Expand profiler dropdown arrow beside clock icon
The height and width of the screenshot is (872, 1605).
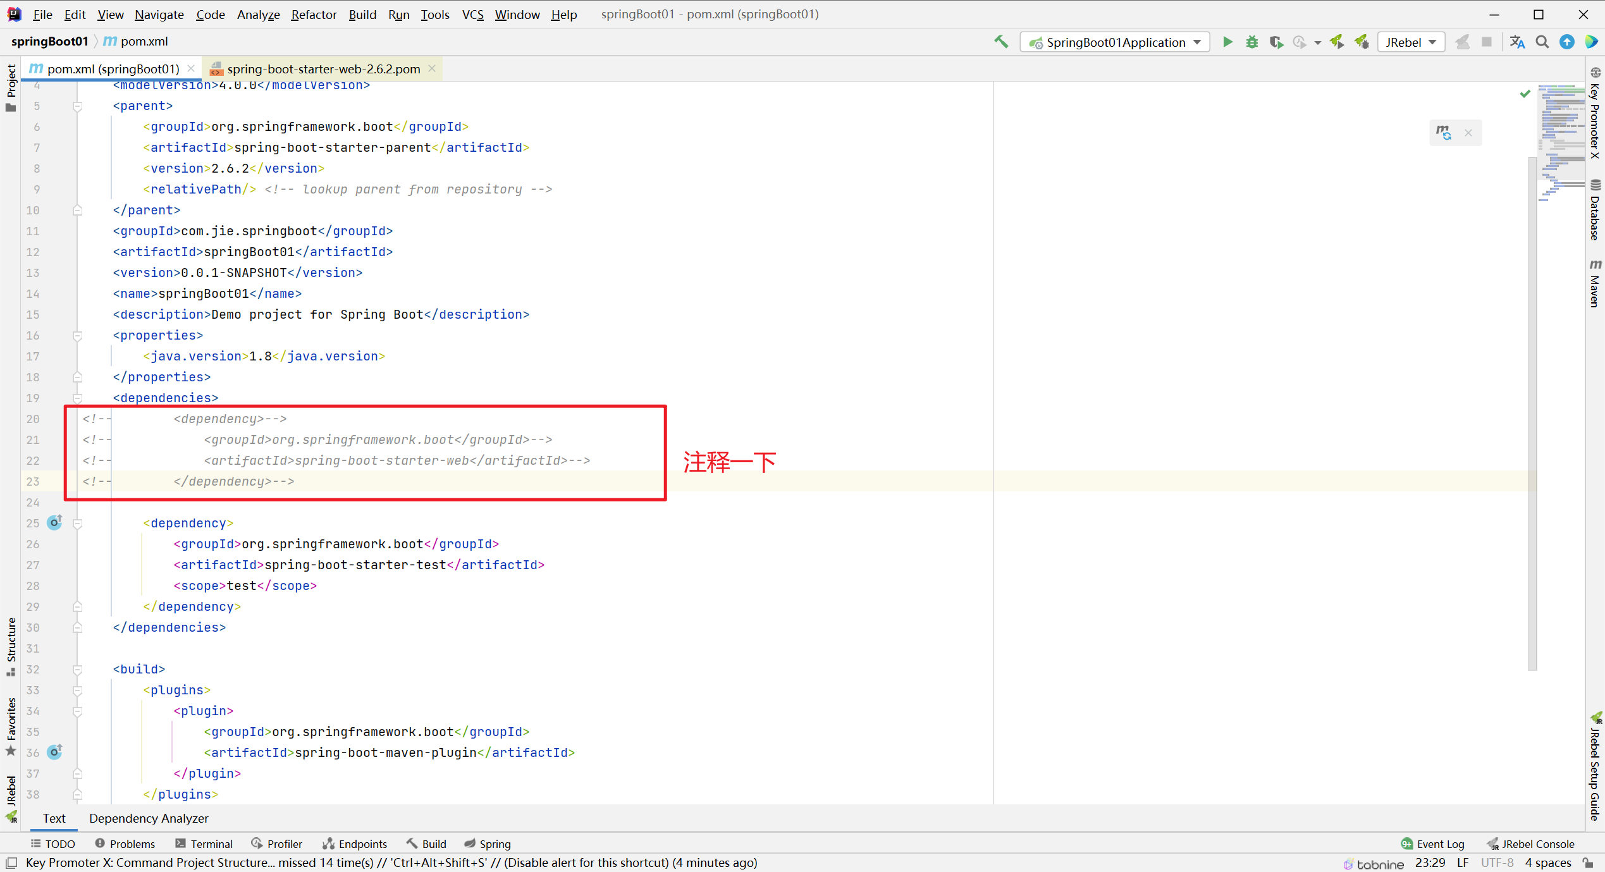tap(1318, 42)
